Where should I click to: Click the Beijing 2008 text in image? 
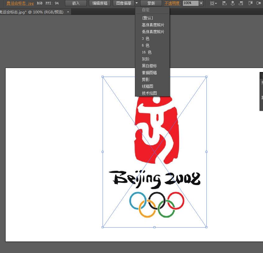[155, 179]
